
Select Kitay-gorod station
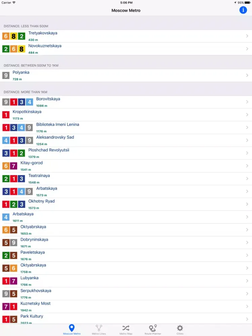126,166
